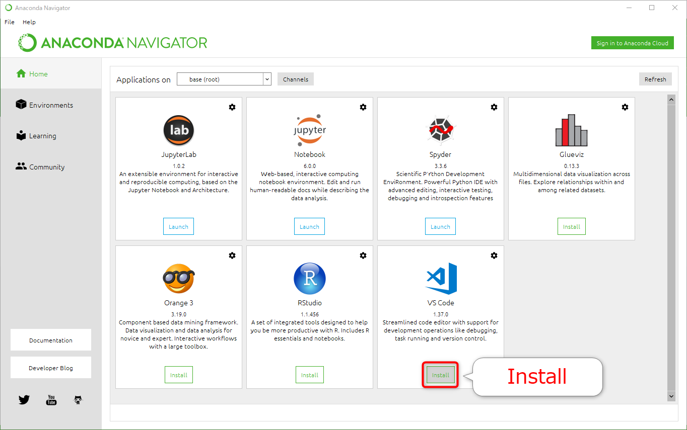The height and width of the screenshot is (430, 687).
Task: Open Glueviz card settings gear
Action: tap(625, 107)
